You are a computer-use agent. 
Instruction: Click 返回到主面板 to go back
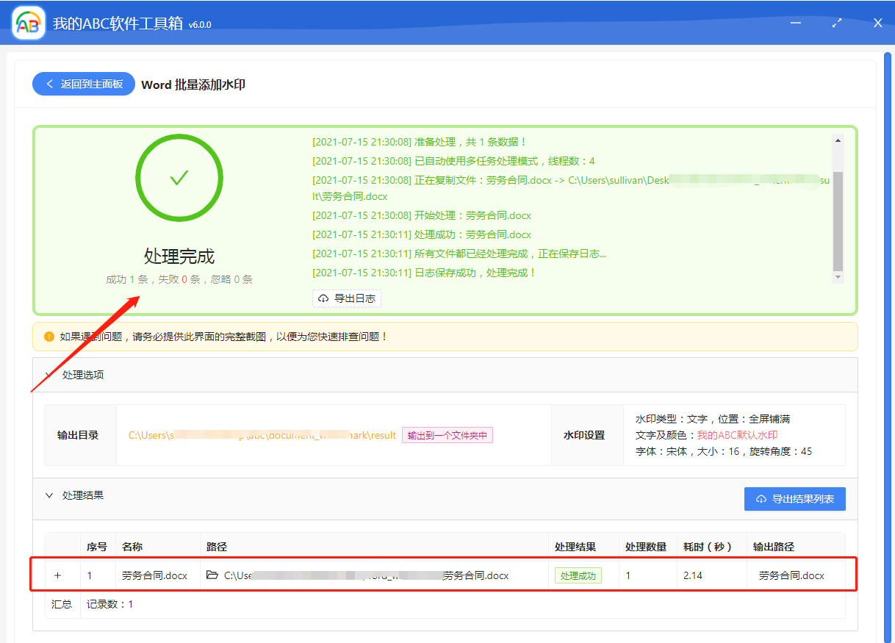coord(83,83)
